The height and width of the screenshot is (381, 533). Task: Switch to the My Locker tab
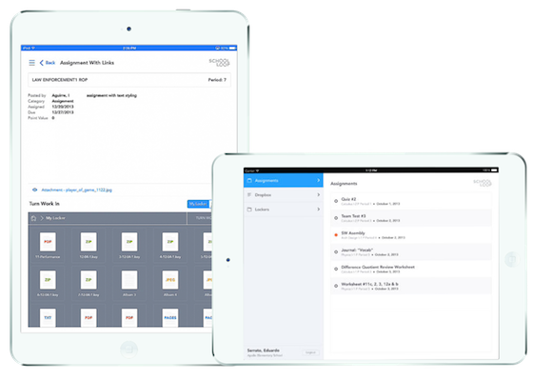tap(198, 204)
